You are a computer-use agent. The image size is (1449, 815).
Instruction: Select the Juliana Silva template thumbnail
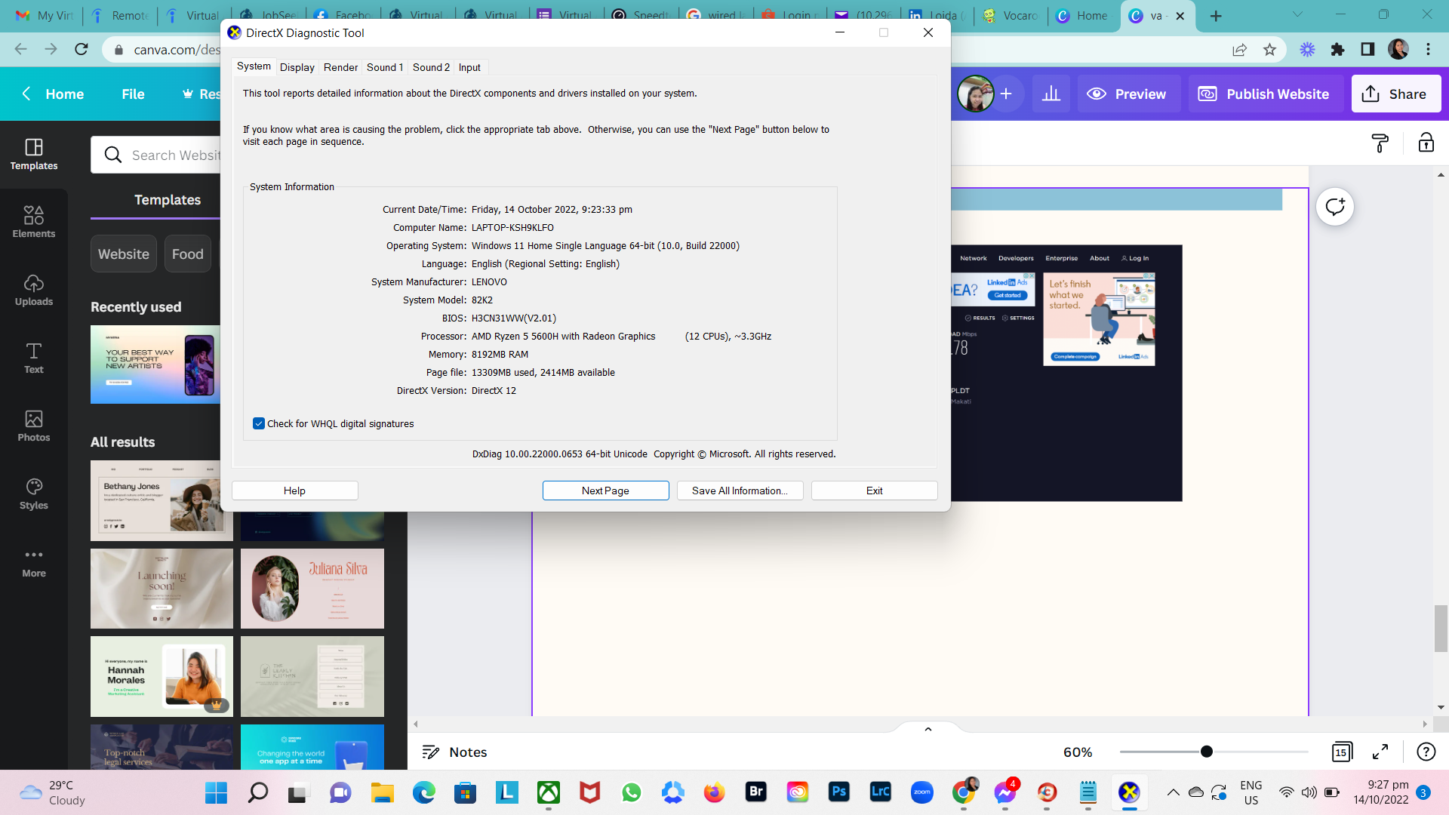click(x=312, y=589)
